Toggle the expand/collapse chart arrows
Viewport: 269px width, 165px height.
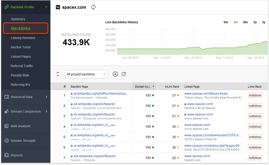click(58, 74)
